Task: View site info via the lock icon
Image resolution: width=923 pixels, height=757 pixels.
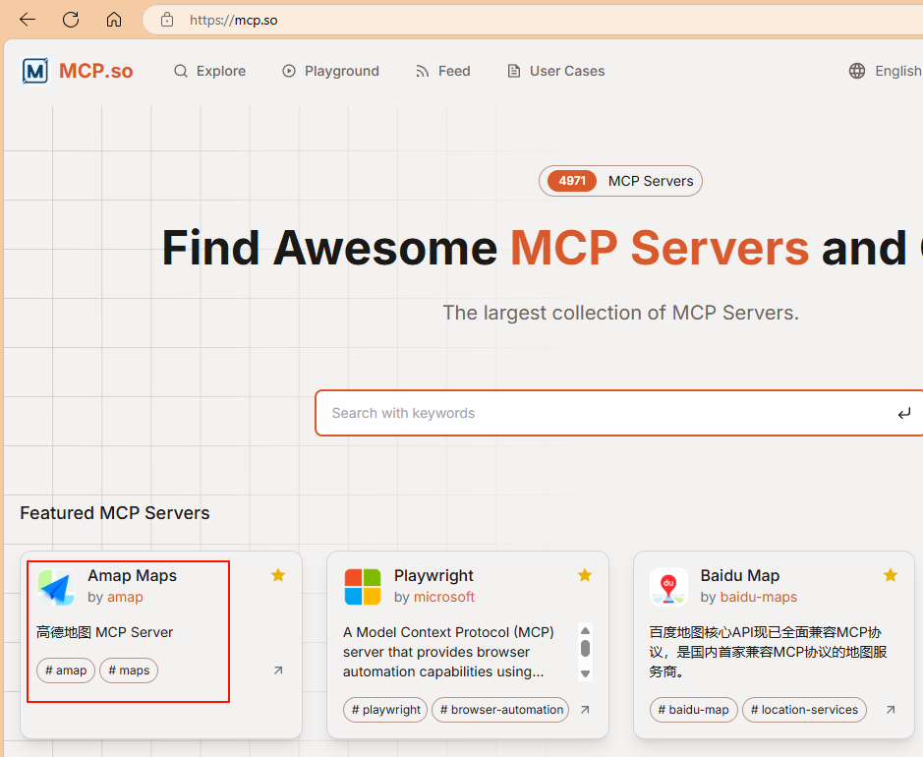Action: tap(167, 20)
